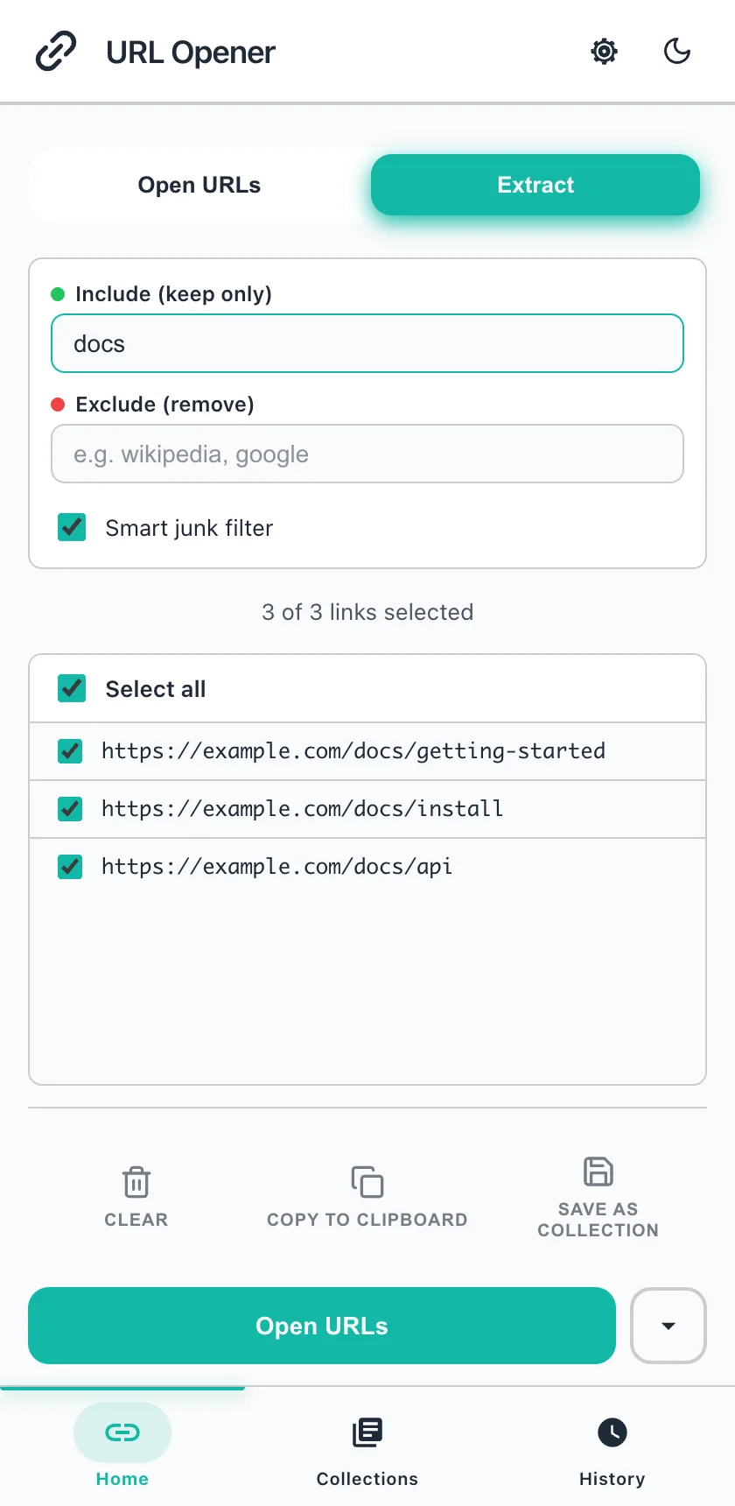Click the large Open URLs button
This screenshot has width=735, height=1506.
[x=322, y=1326]
